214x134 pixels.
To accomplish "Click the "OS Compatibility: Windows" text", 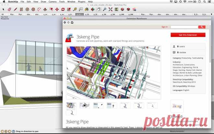I will [x=184, y=86].
